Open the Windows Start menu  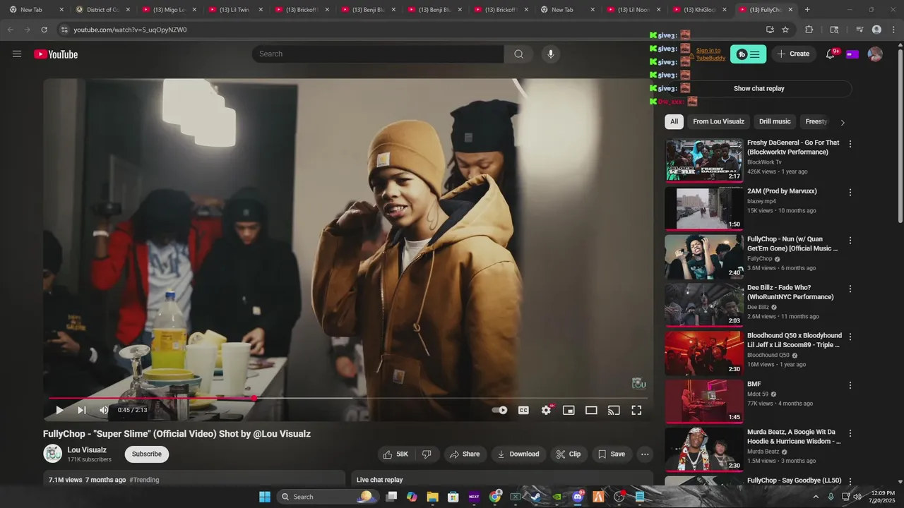pyautogui.click(x=265, y=497)
